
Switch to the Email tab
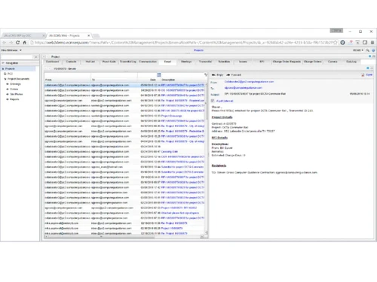pyautogui.click(x=167, y=62)
